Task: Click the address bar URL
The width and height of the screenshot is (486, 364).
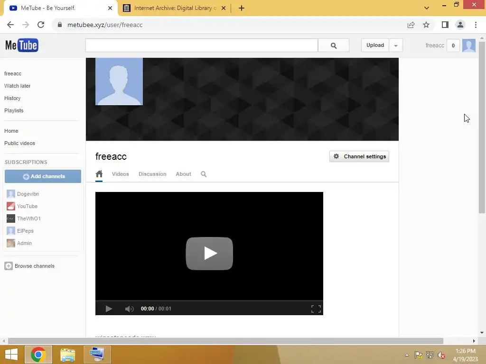Action: point(105,25)
